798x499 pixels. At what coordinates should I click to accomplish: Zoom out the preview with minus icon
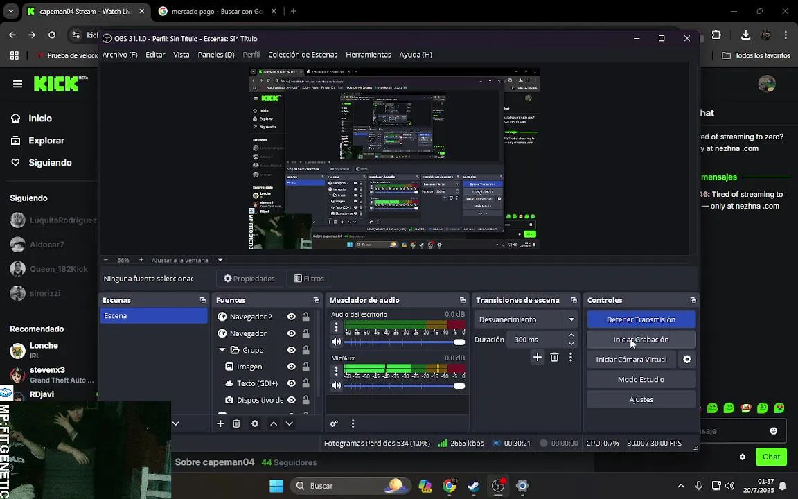coord(106,260)
